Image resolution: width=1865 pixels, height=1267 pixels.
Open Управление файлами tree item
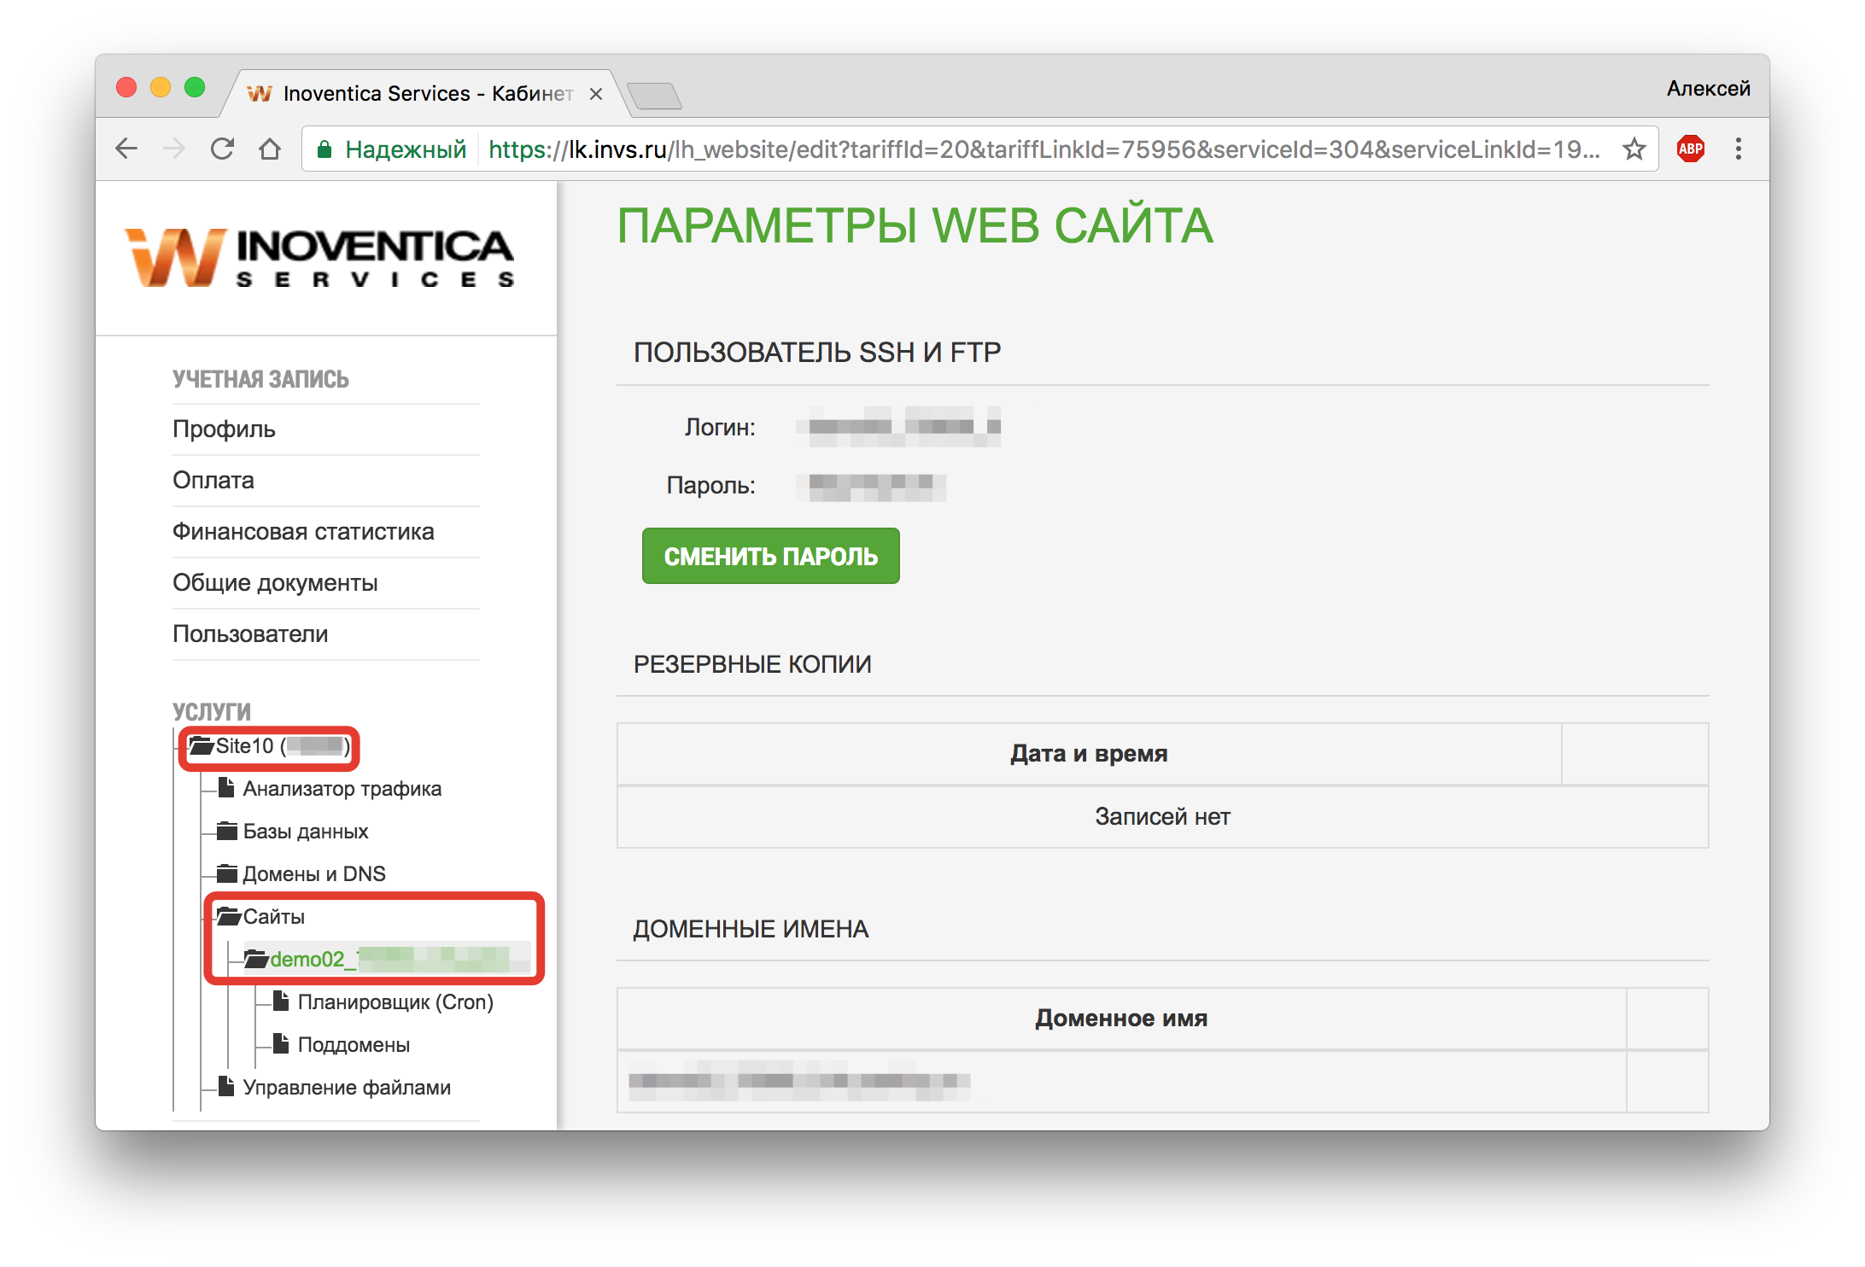[347, 1087]
